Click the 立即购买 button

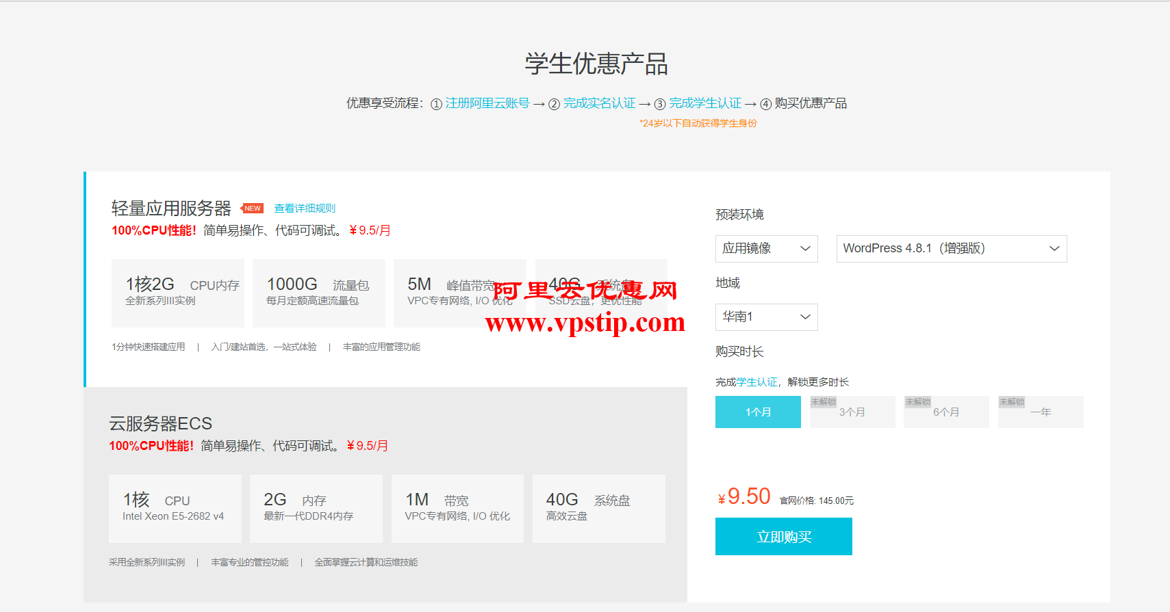pyautogui.click(x=784, y=537)
